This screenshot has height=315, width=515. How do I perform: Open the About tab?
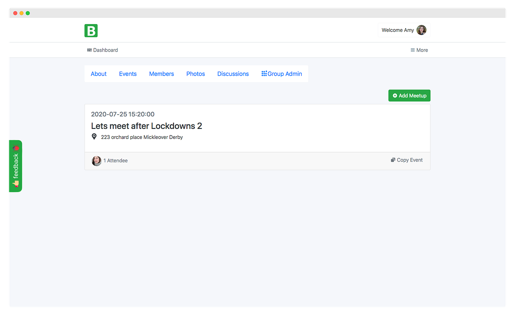click(x=98, y=74)
